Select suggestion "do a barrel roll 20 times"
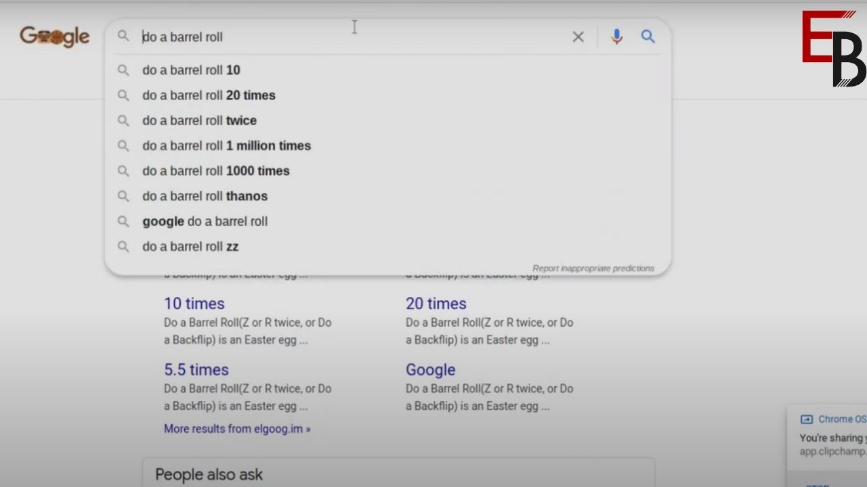Viewport: 867px width, 487px height. point(388,95)
